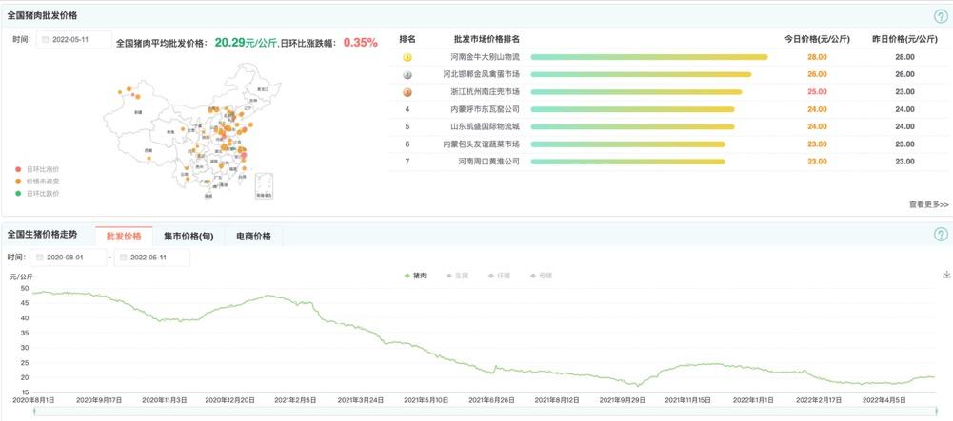Click the 今日价格(元/公斤) column header

click(x=818, y=39)
